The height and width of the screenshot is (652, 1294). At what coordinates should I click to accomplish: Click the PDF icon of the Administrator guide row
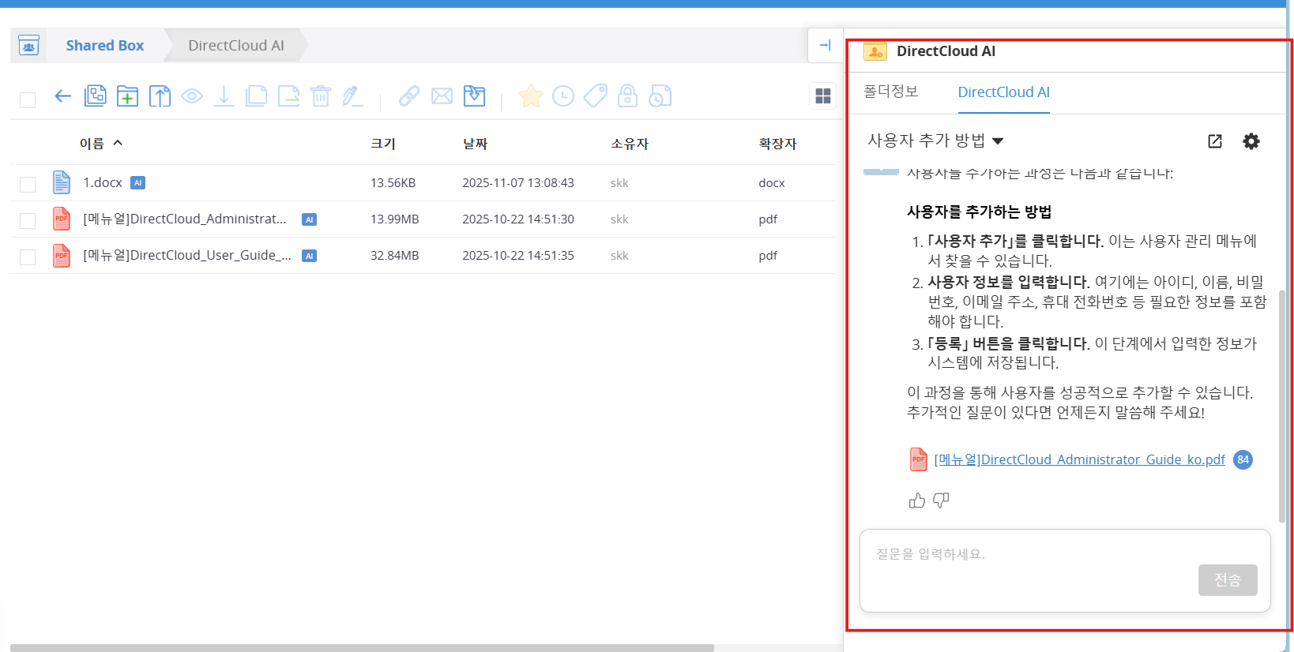click(62, 219)
